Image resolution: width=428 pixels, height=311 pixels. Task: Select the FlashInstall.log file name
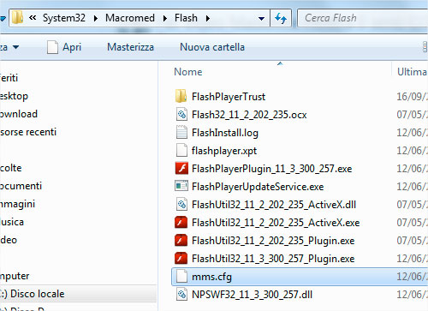click(225, 133)
